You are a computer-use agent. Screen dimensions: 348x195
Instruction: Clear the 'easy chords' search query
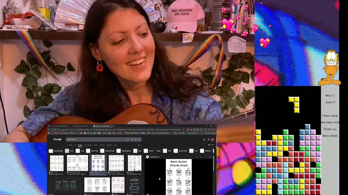pos(128,139)
